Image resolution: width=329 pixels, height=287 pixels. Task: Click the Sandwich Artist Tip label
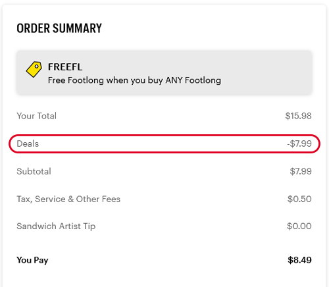coord(56,226)
